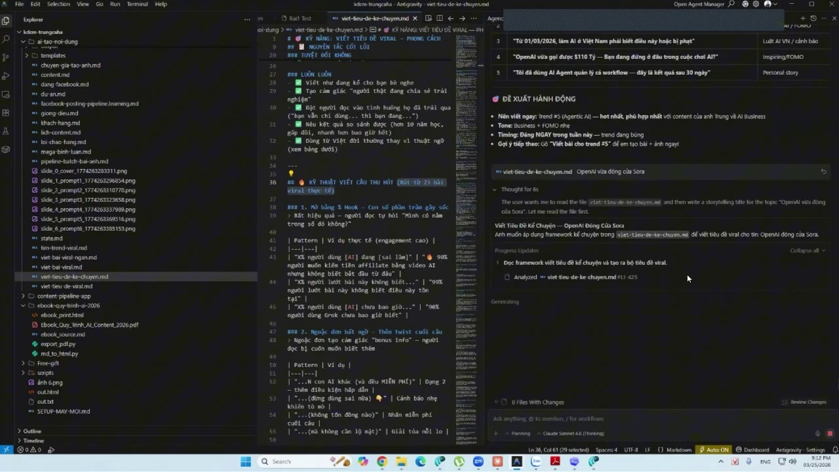Open SETUP-MAY-MOI.md file
This screenshot has height=472, width=839.
coord(63,411)
